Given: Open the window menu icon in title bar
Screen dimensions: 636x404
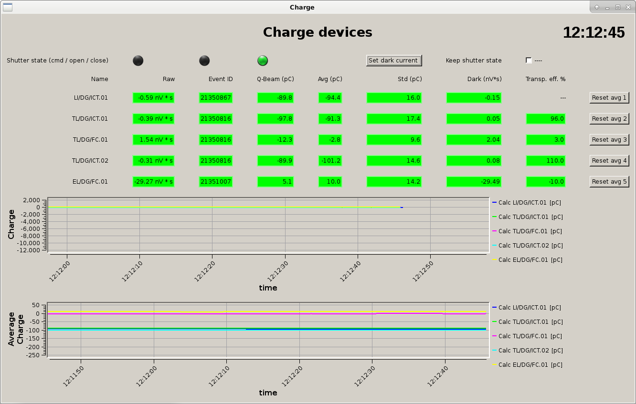Looking at the screenshot, I should [x=7, y=7].
